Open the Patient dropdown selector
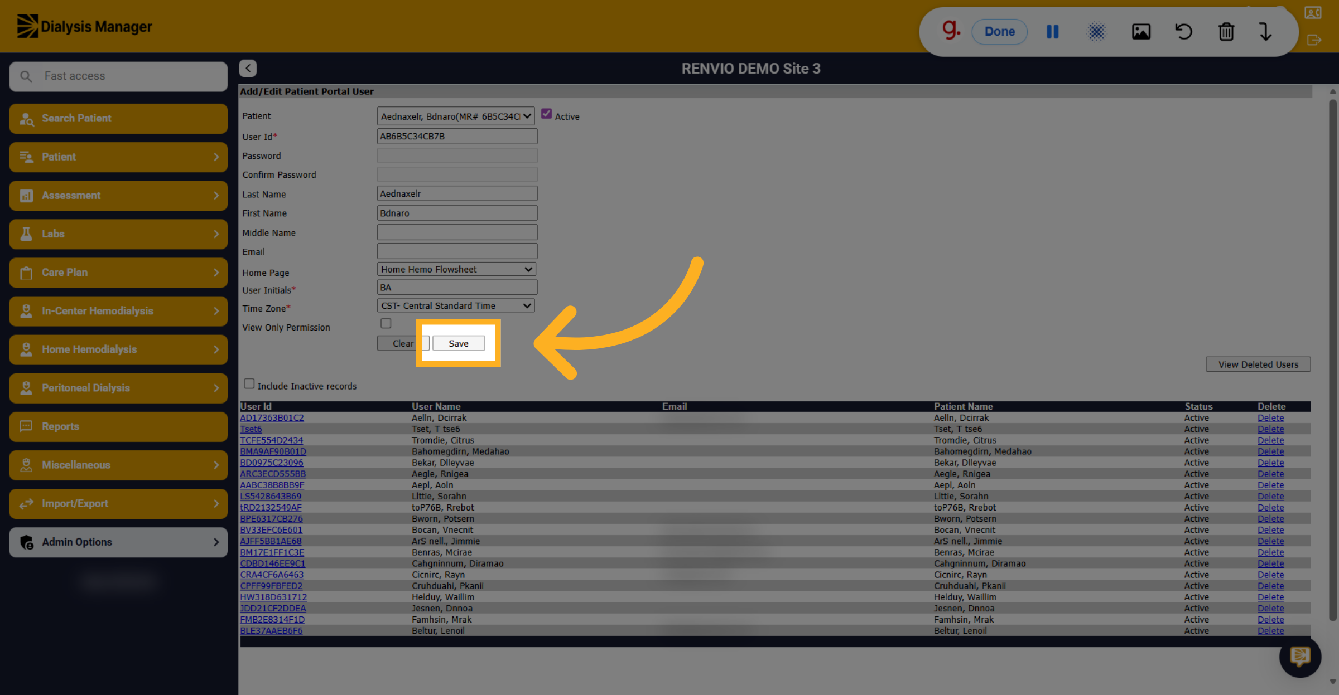 pos(456,116)
